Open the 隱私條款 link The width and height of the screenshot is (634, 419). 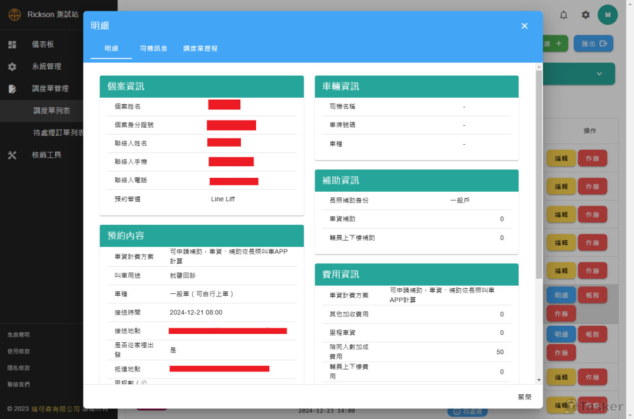[x=18, y=368]
